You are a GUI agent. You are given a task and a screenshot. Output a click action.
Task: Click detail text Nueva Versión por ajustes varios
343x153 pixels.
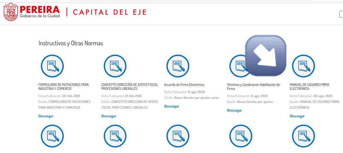[197, 98]
